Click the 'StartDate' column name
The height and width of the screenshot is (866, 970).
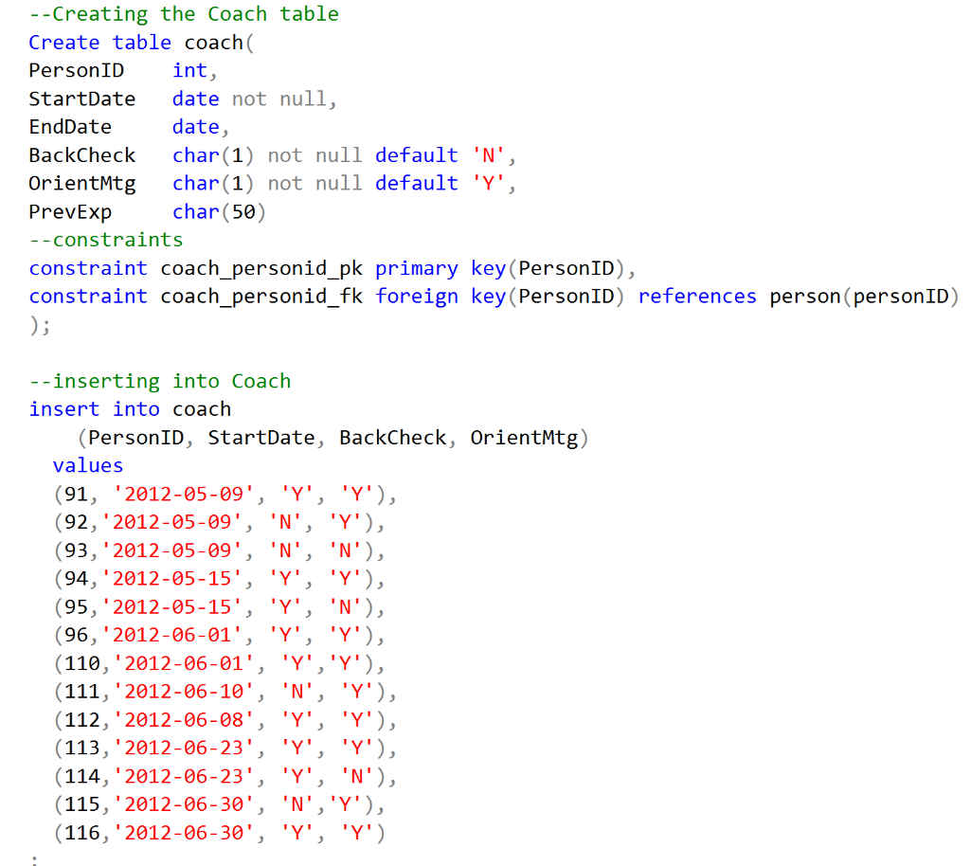(x=81, y=99)
